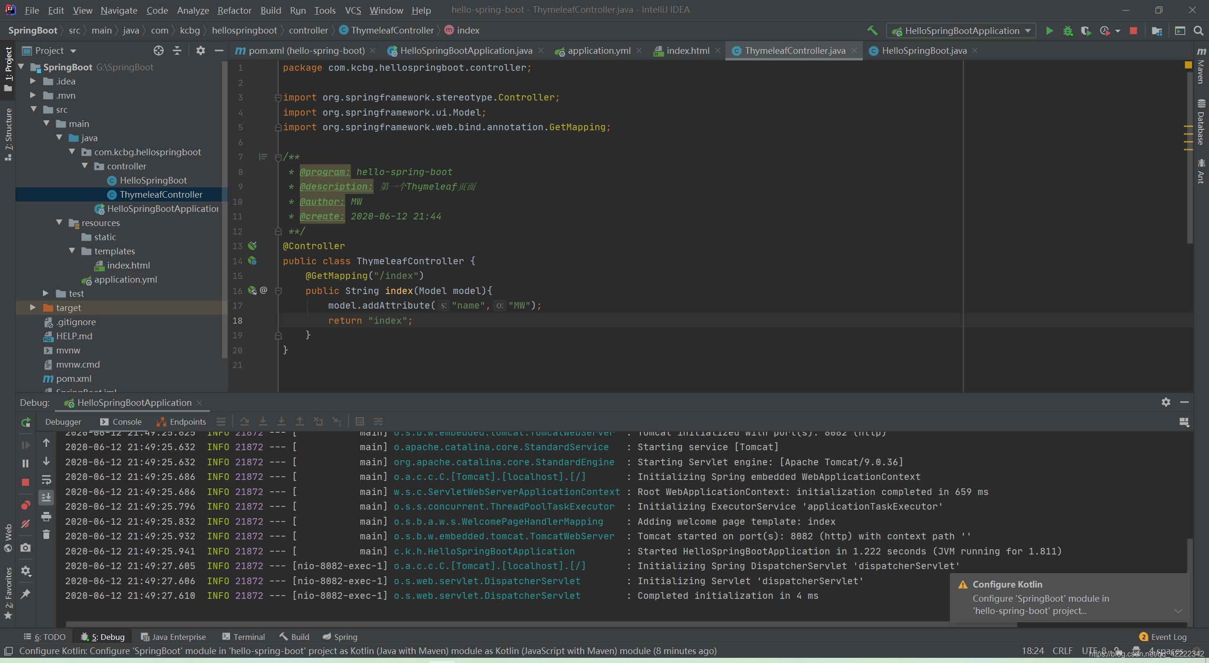Stop application from main toolbar red square
Viewport: 1209px width, 663px height.
click(1133, 31)
